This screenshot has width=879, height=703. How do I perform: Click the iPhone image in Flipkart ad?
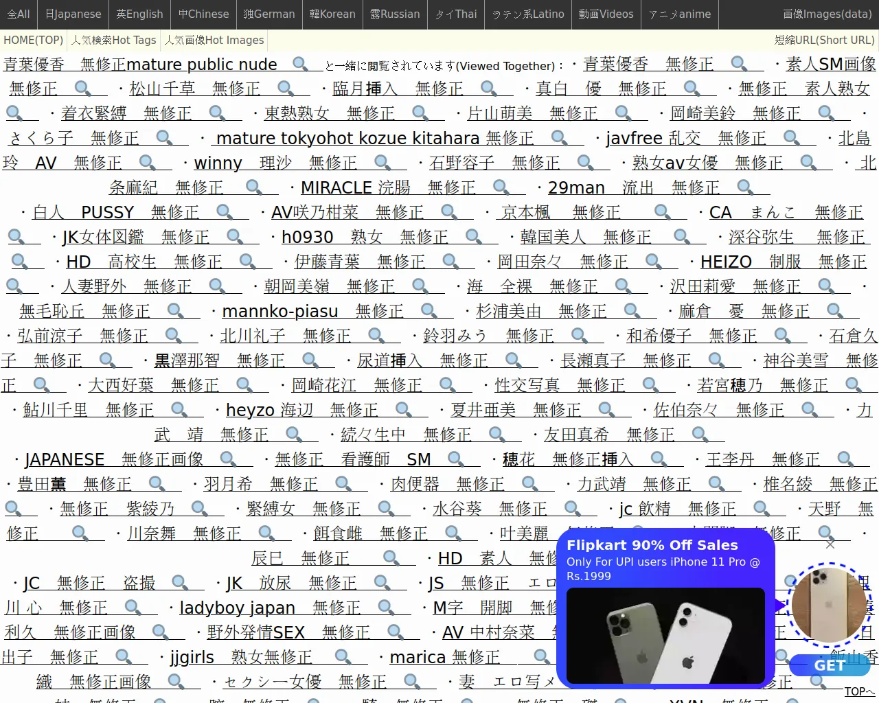tap(665, 635)
